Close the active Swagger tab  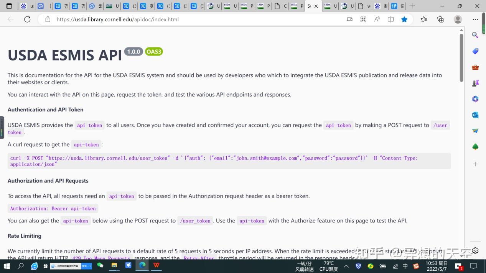[x=316, y=6]
